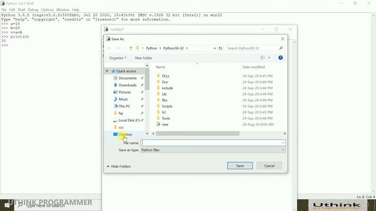Click the Music note icon
Viewport: 376px width, 211px height.
(115, 99)
